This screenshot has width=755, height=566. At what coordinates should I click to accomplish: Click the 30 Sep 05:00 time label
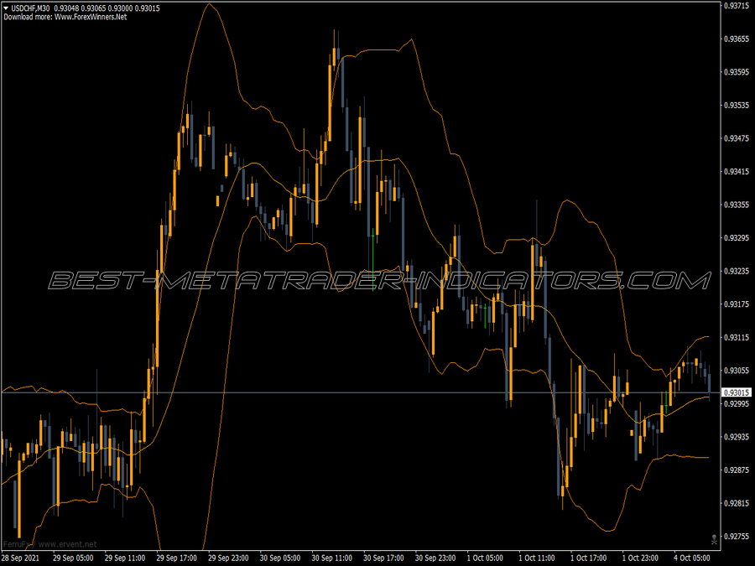[280, 558]
